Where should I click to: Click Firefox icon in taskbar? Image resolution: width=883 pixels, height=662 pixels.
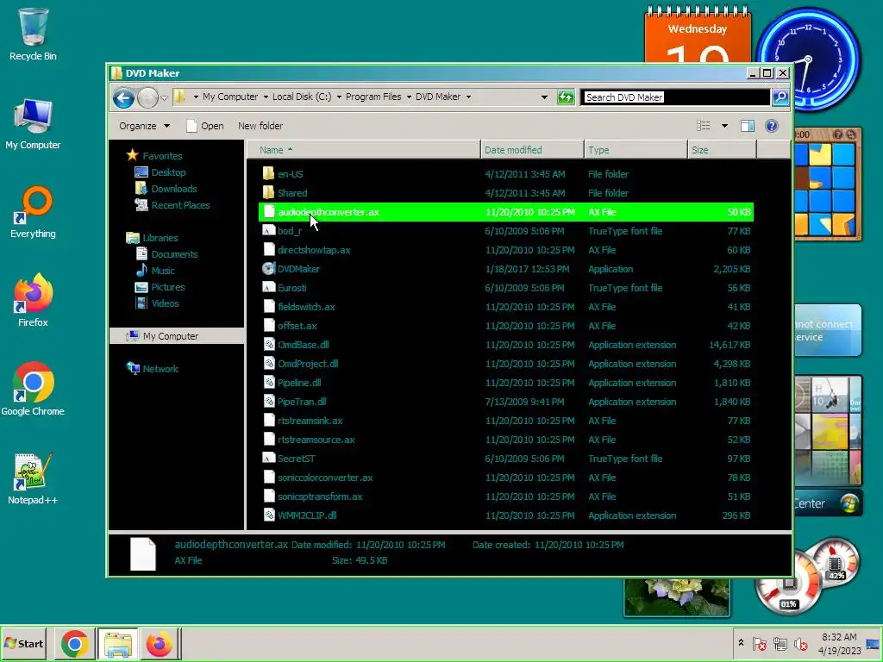160,644
